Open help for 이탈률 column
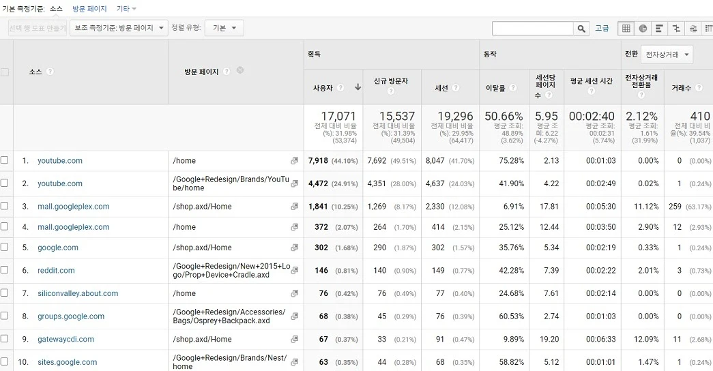 click(513, 88)
